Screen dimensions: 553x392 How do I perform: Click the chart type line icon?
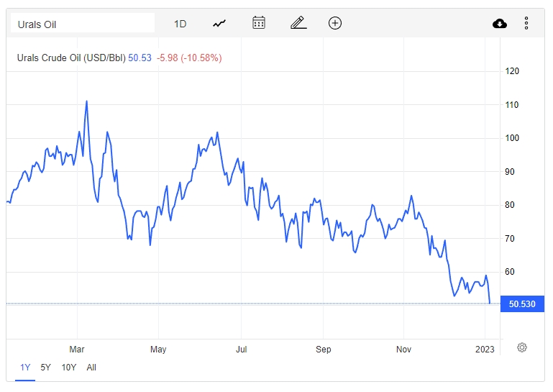coord(219,23)
